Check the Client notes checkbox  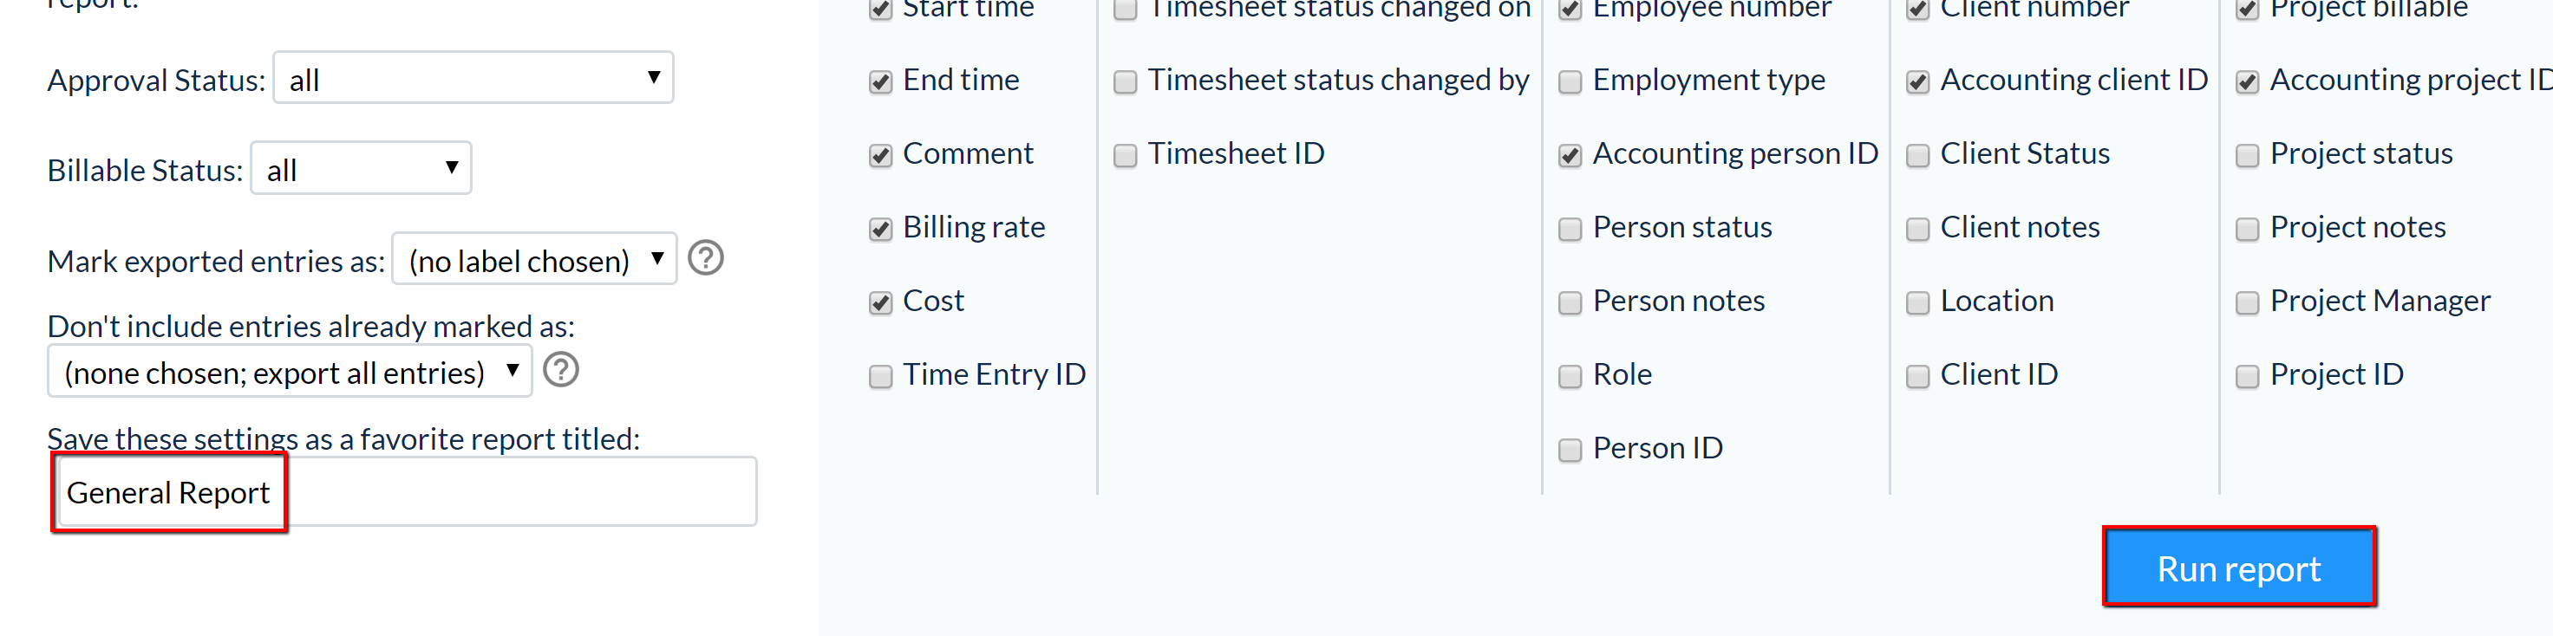click(x=1917, y=230)
